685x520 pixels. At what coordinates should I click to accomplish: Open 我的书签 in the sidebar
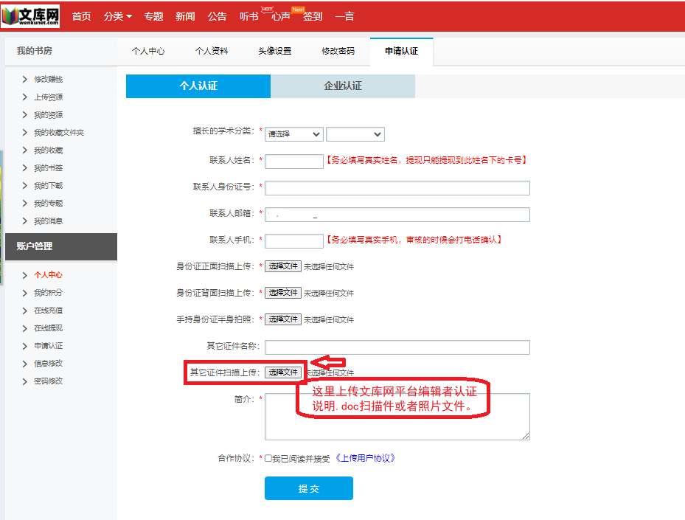pyautogui.click(x=49, y=167)
